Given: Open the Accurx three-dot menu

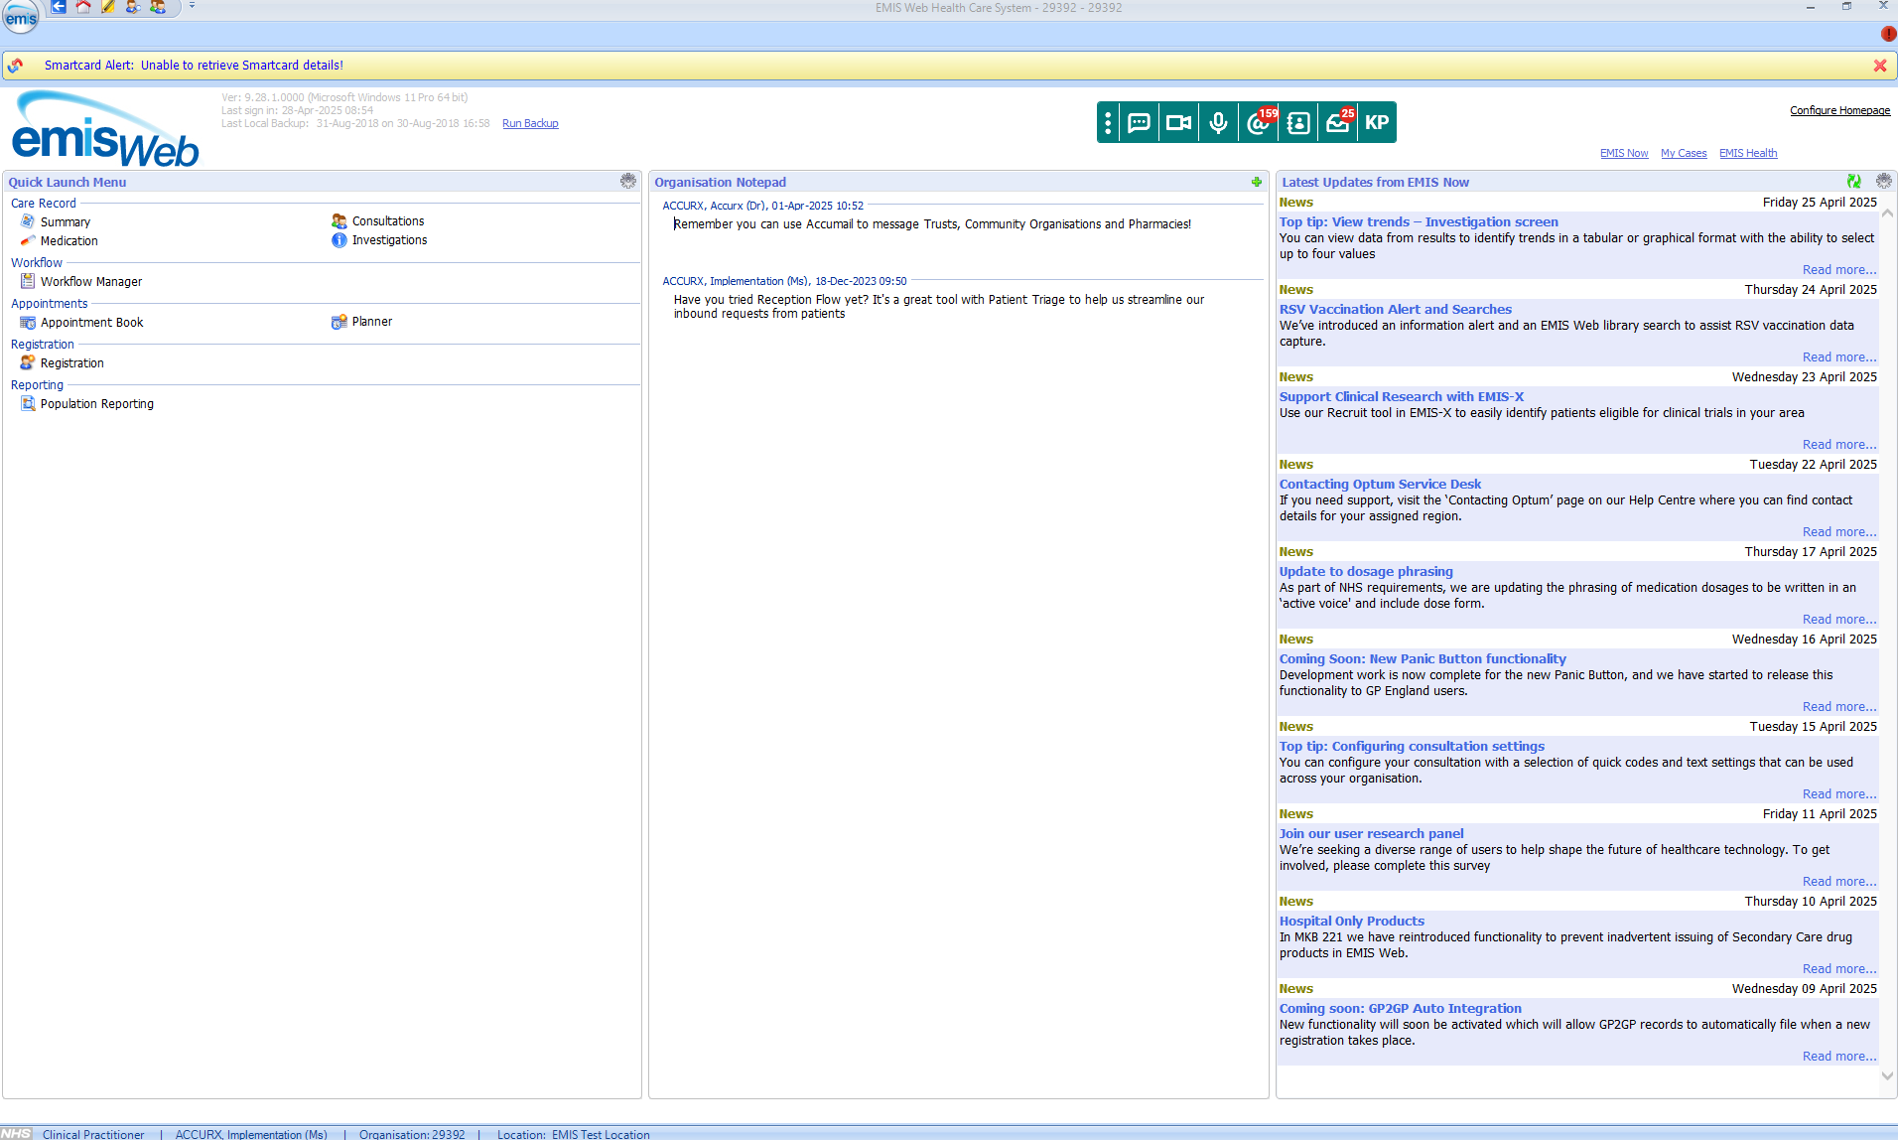Looking at the screenshot, I should pos(1108,122).
